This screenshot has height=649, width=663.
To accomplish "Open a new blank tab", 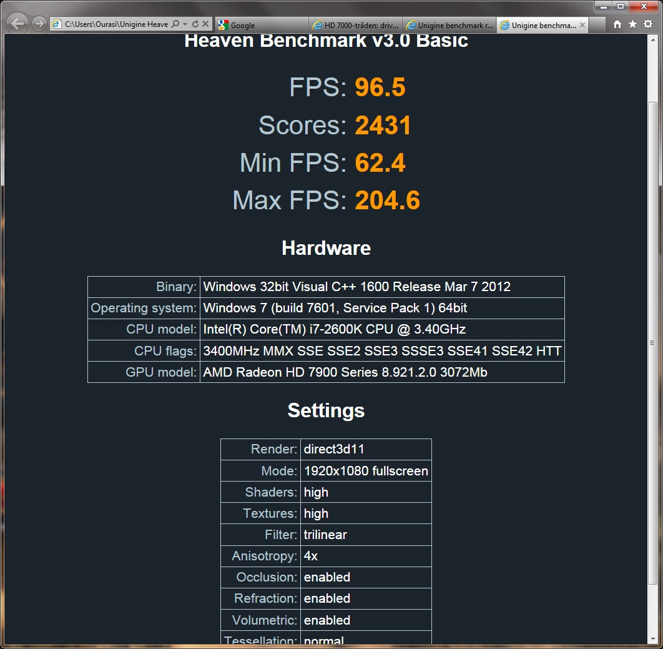I will [x=597, y=26].
